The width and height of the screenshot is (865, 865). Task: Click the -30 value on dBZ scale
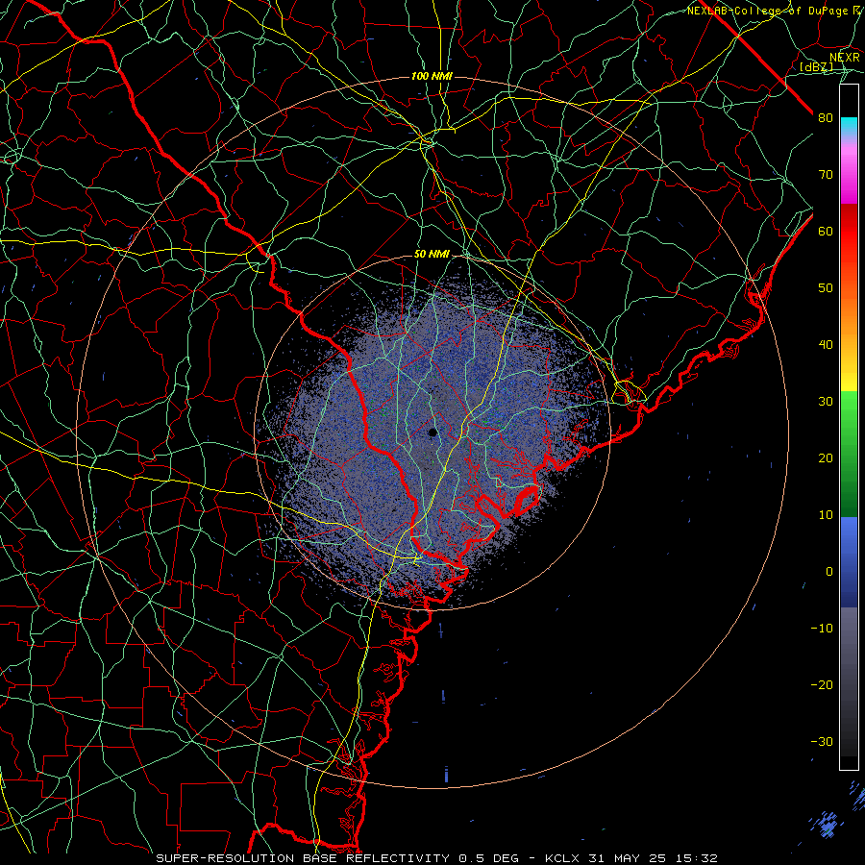pyautogui.click(x=822, y=742)
